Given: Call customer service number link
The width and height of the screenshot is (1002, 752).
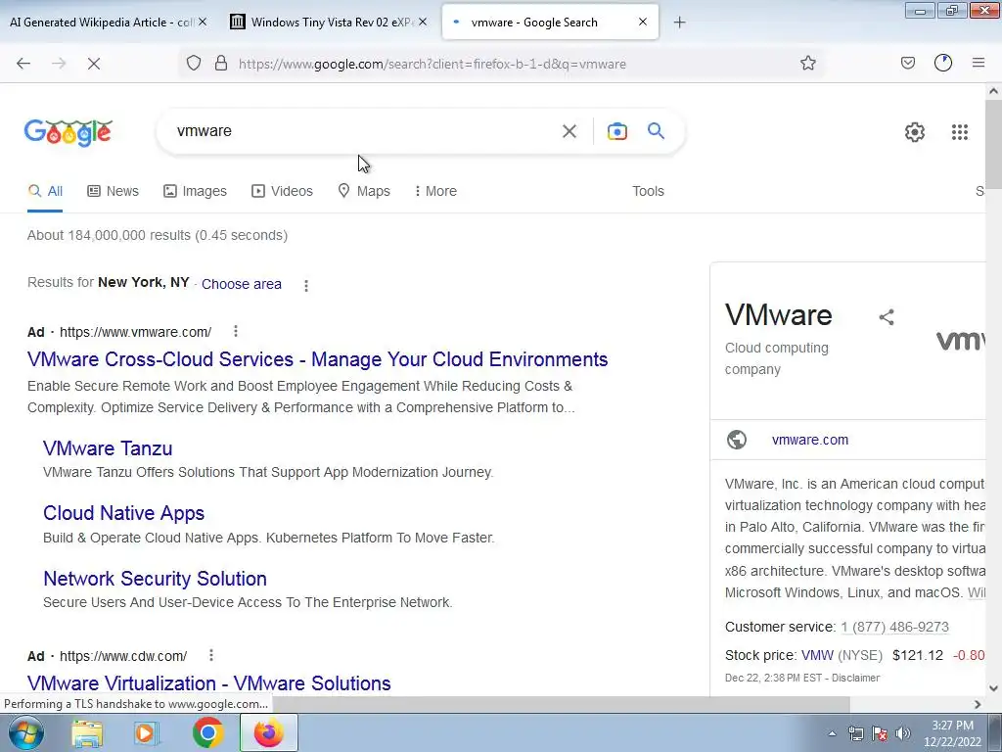Looking at the screenshot, I should (x=894, y=627).
